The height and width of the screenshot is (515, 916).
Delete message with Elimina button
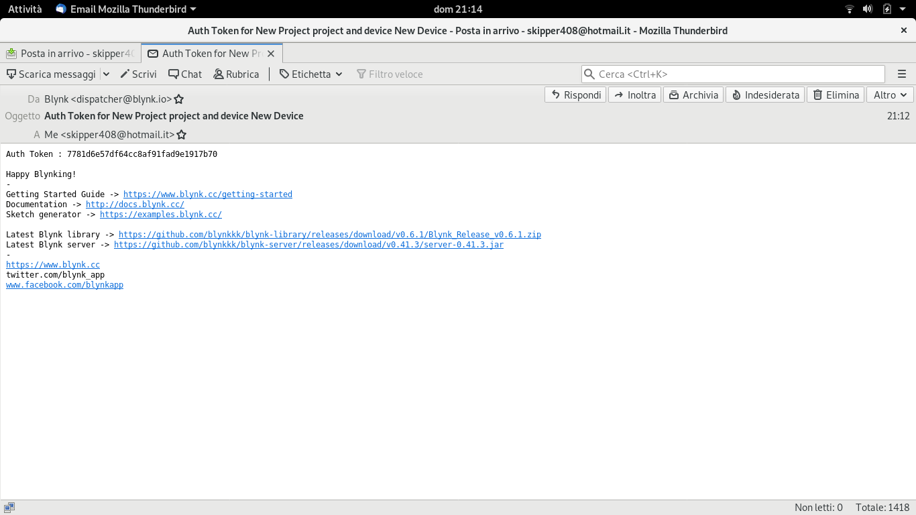[x=836, y=95]
